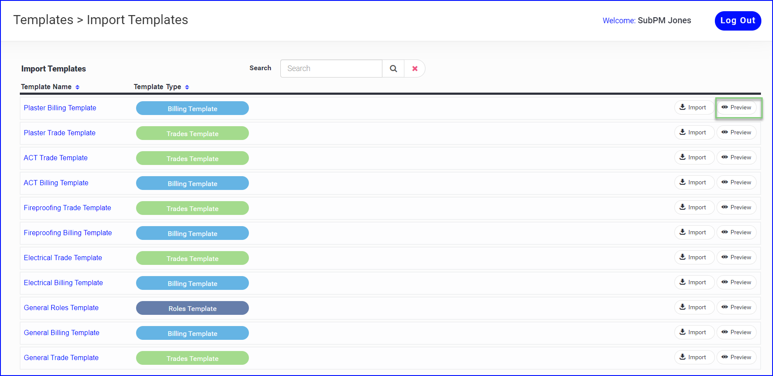Viewport: 773px width, 376px height.
Task: Click Billing Template badge in General Billing row
Action: coord(192,333)
